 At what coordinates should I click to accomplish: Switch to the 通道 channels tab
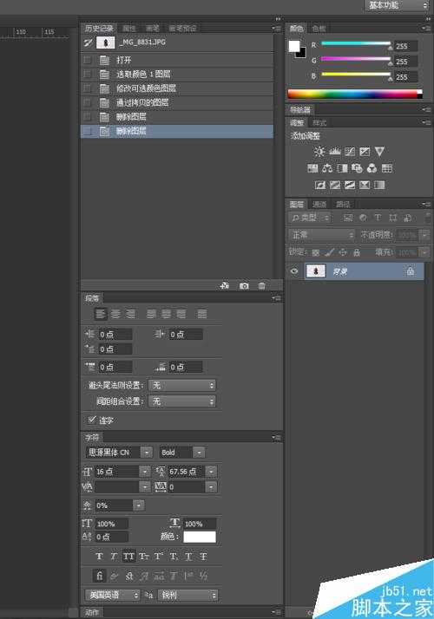[319, 204]
